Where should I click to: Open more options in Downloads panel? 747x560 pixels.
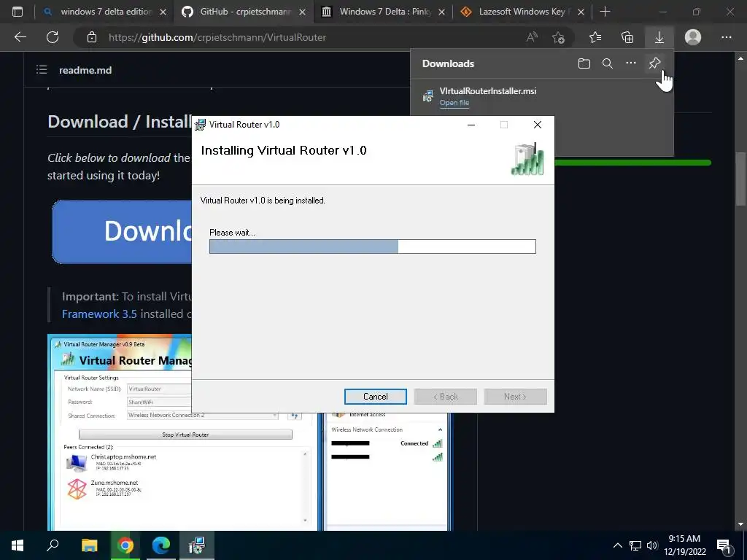pyautogui.click(x=631, y=63)
